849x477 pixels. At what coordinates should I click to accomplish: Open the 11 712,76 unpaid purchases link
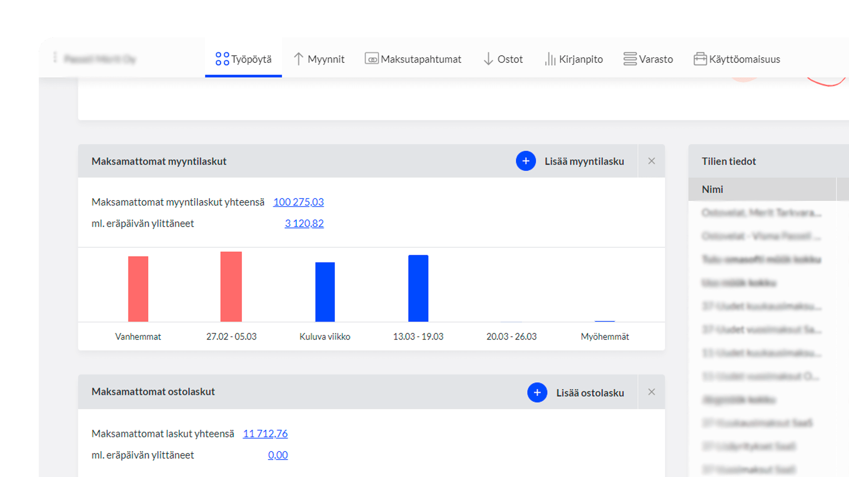(x=265, y=433)
